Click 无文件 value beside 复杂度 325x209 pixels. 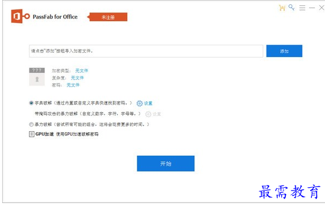tap(77, 78)
